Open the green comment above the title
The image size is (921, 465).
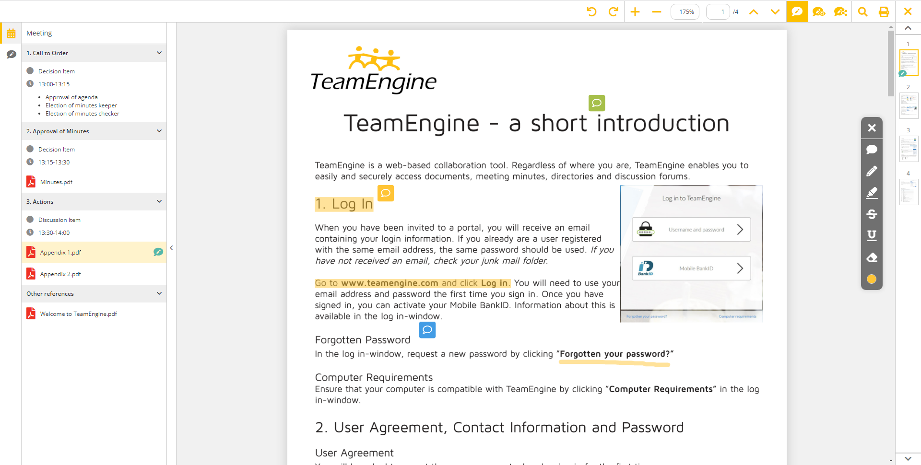pyautogui.click(x=597, y=103)
